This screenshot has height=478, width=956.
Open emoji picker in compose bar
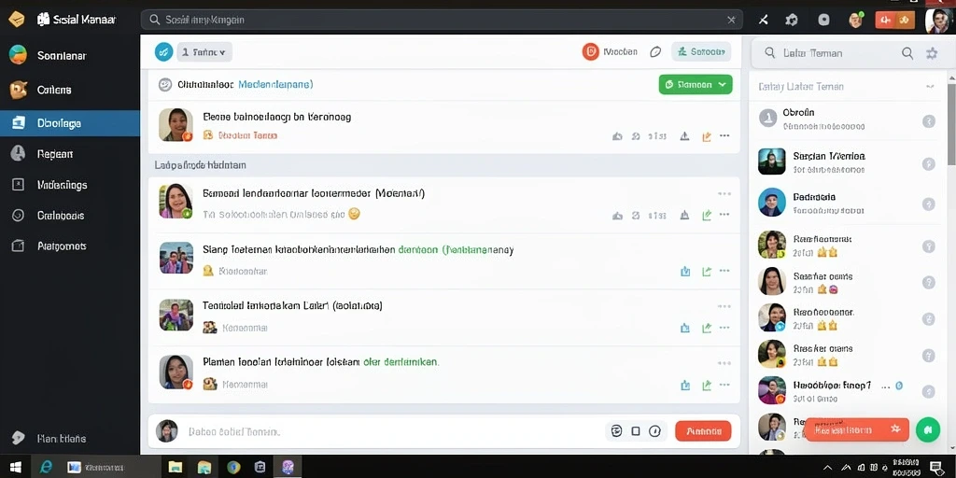click(x=616, y=431)
